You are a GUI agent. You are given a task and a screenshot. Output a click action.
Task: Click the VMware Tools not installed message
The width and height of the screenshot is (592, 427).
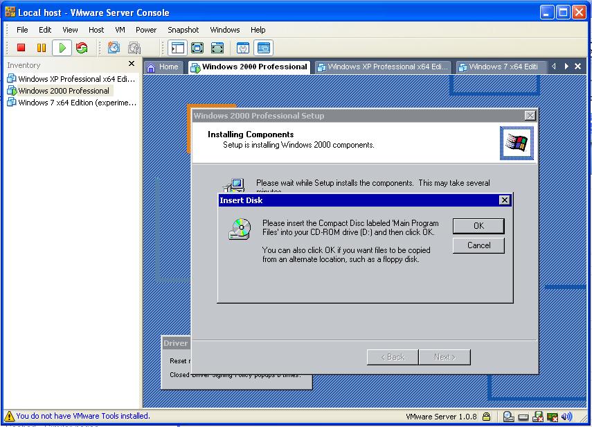click(x=83, y=416)
